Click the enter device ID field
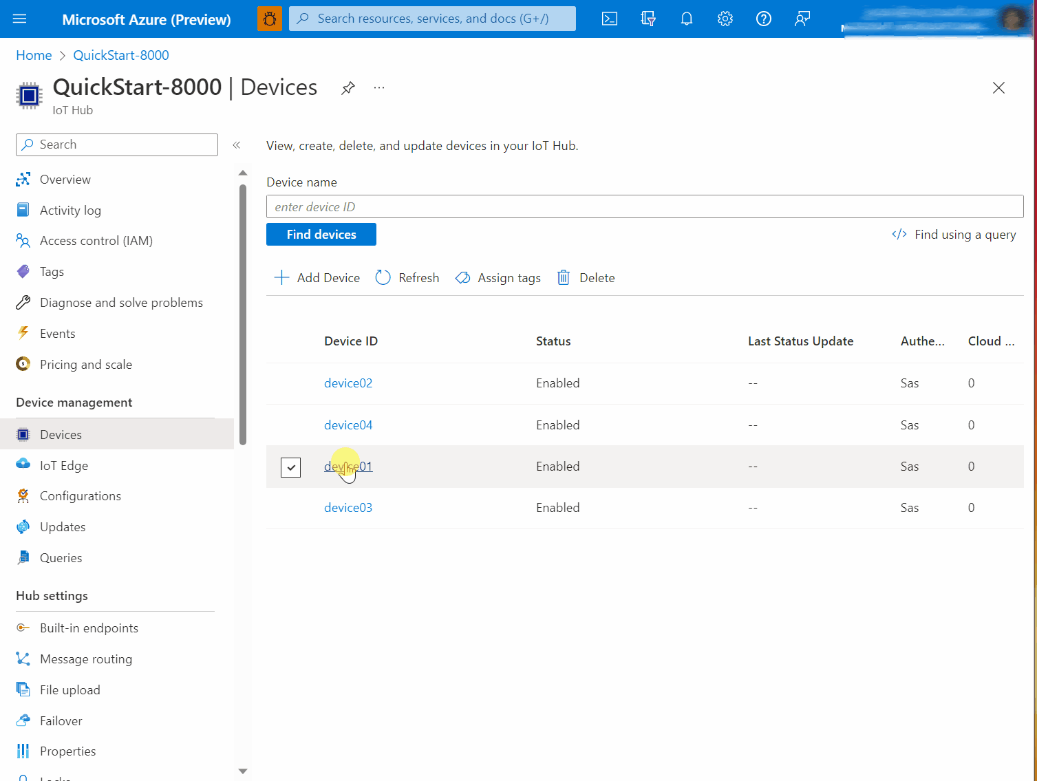 [x=645, y=206]
